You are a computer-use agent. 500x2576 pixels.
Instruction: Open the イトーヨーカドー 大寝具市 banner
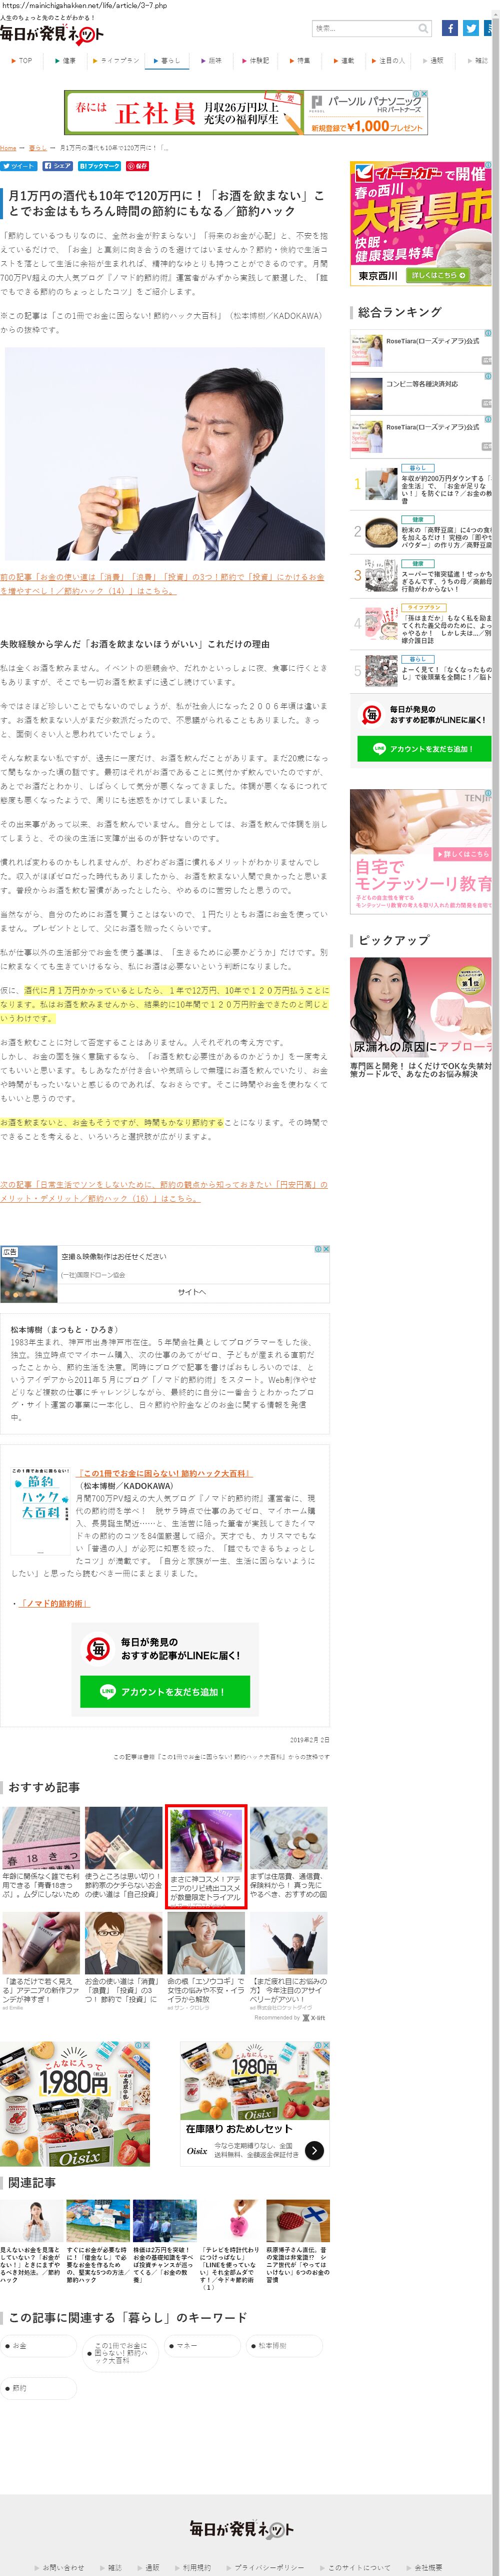(422, 223)
